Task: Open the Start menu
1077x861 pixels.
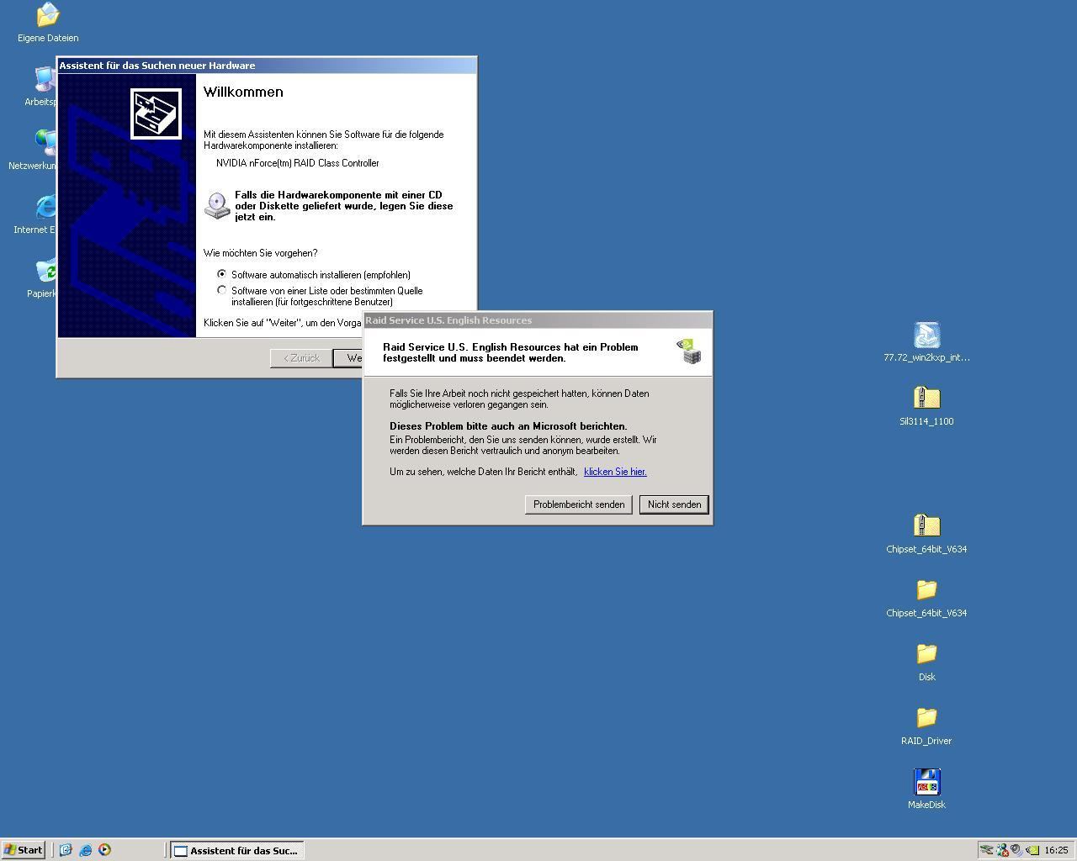Action: click(x=24, y=850)
